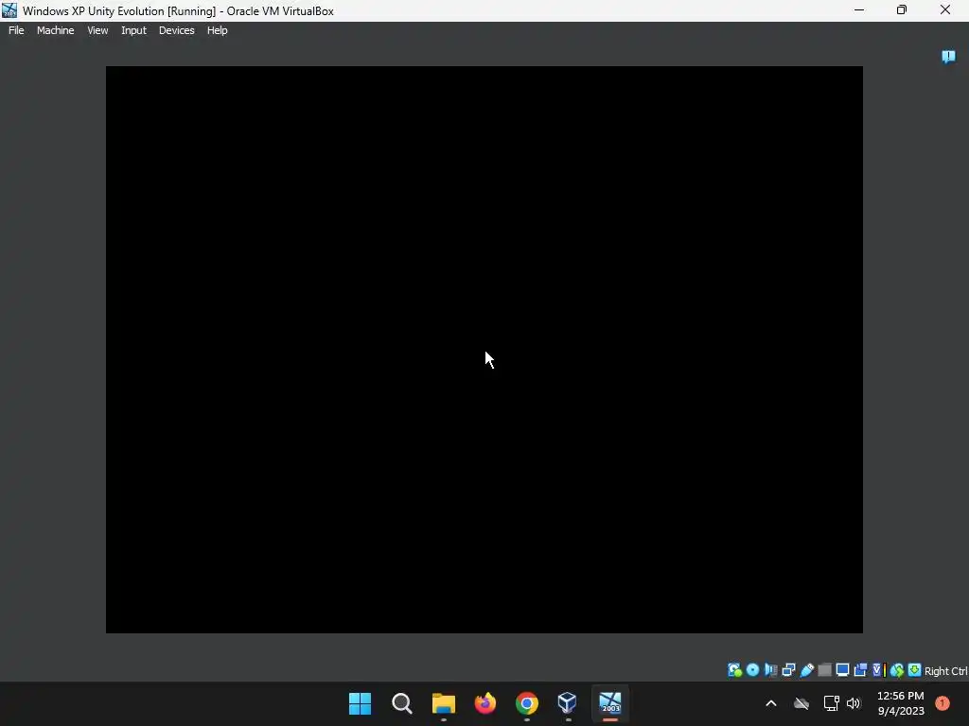Open the Machine menu
The image size is (969, 726).
(55, 30)
